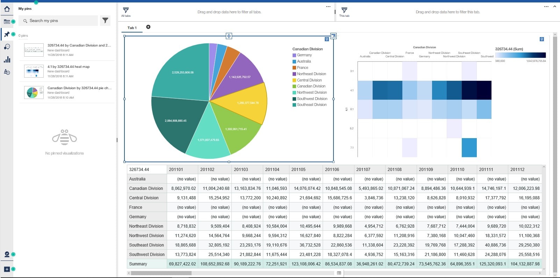Open the Assistant chat bubble icon

[x=7, y=47]
